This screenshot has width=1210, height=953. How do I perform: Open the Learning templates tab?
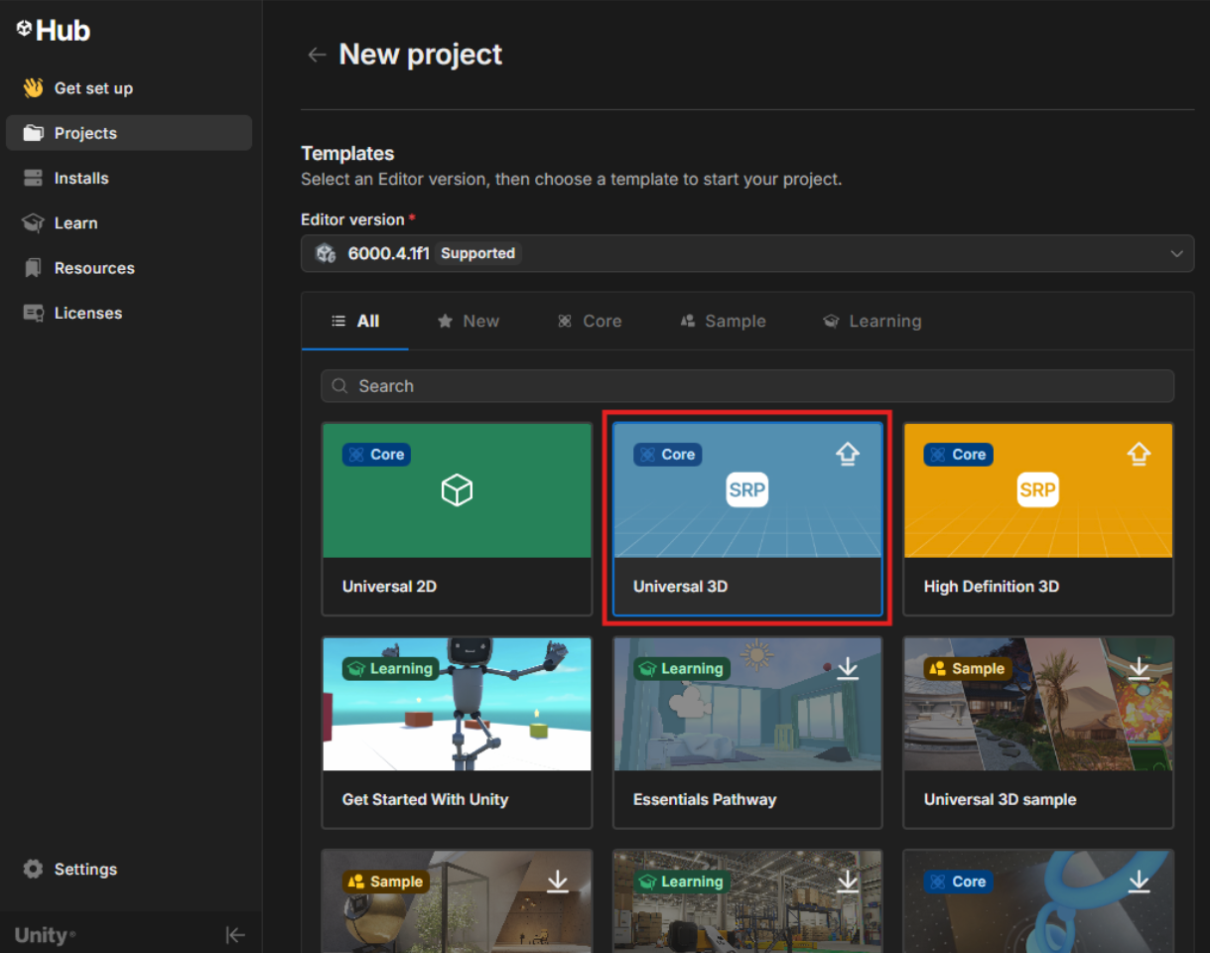(873, 322)
